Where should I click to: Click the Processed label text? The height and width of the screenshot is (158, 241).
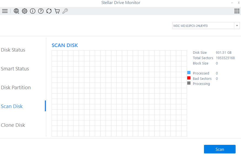click(x=201, y=73)
